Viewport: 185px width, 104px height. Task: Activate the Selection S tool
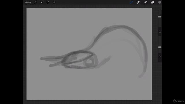tap(48, 2)
